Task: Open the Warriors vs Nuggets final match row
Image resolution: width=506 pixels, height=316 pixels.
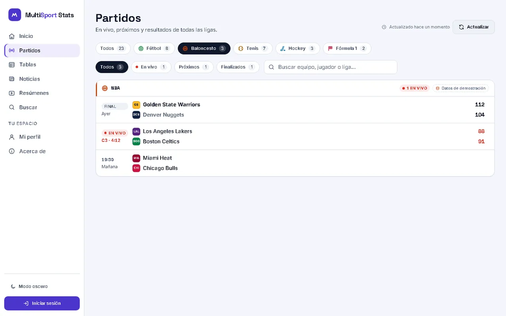Action: [295, 110]
